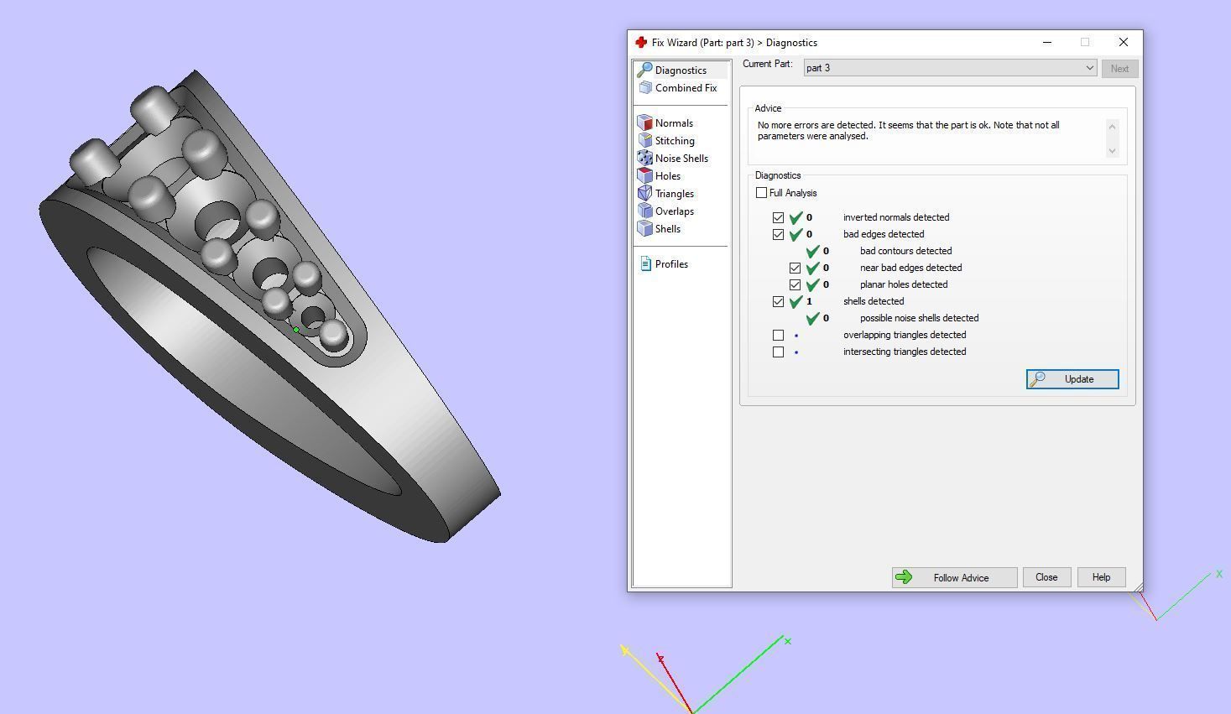The image size is (1231, 714).
Task: Uncheck planar holes detected checkbox
Action: [x=795, y=284]
